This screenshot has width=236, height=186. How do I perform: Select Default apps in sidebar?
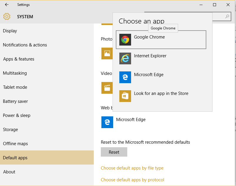(47, 157)
